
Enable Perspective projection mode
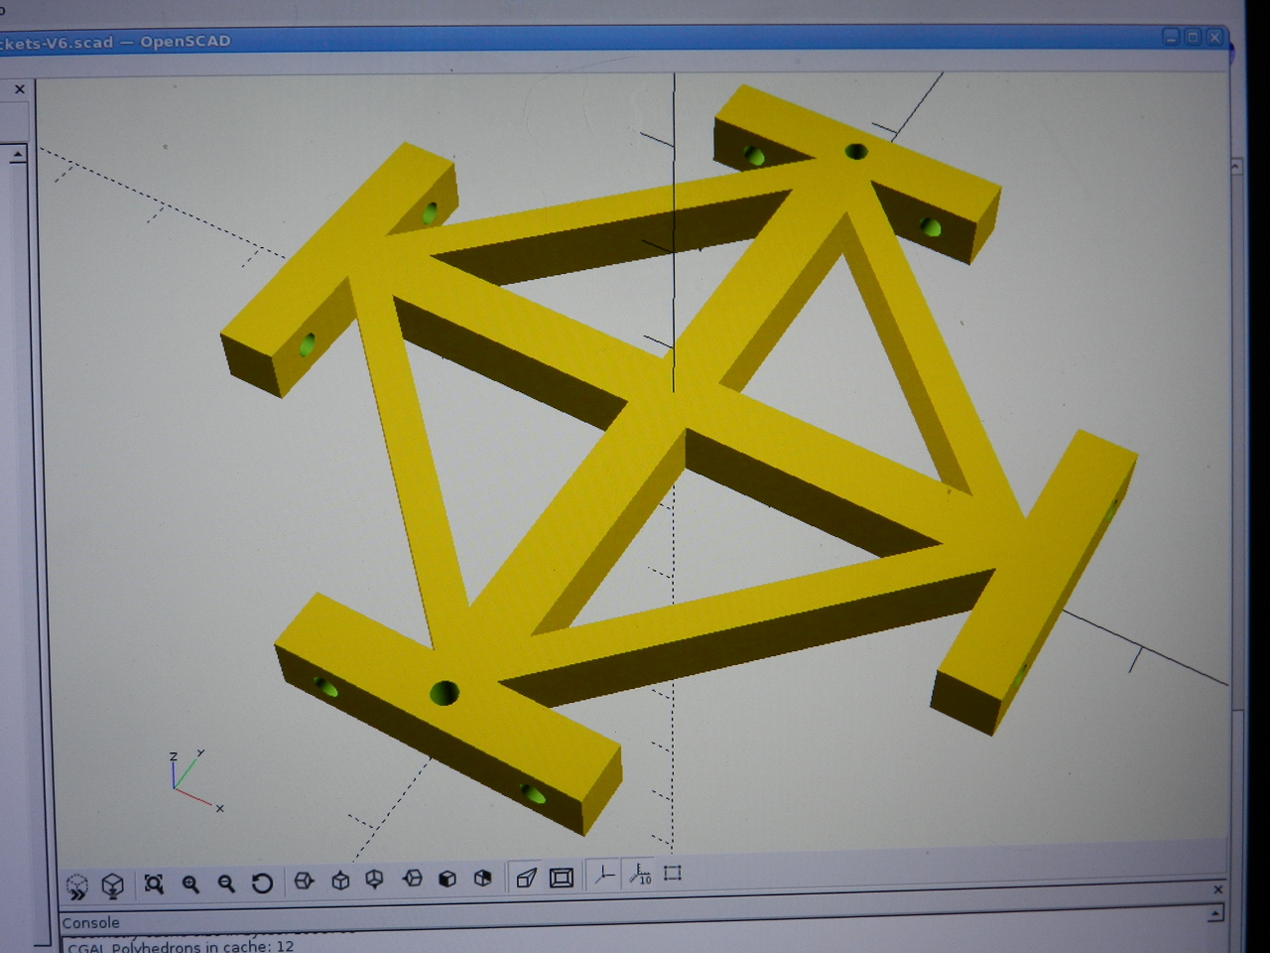click(x=527, y=877)
